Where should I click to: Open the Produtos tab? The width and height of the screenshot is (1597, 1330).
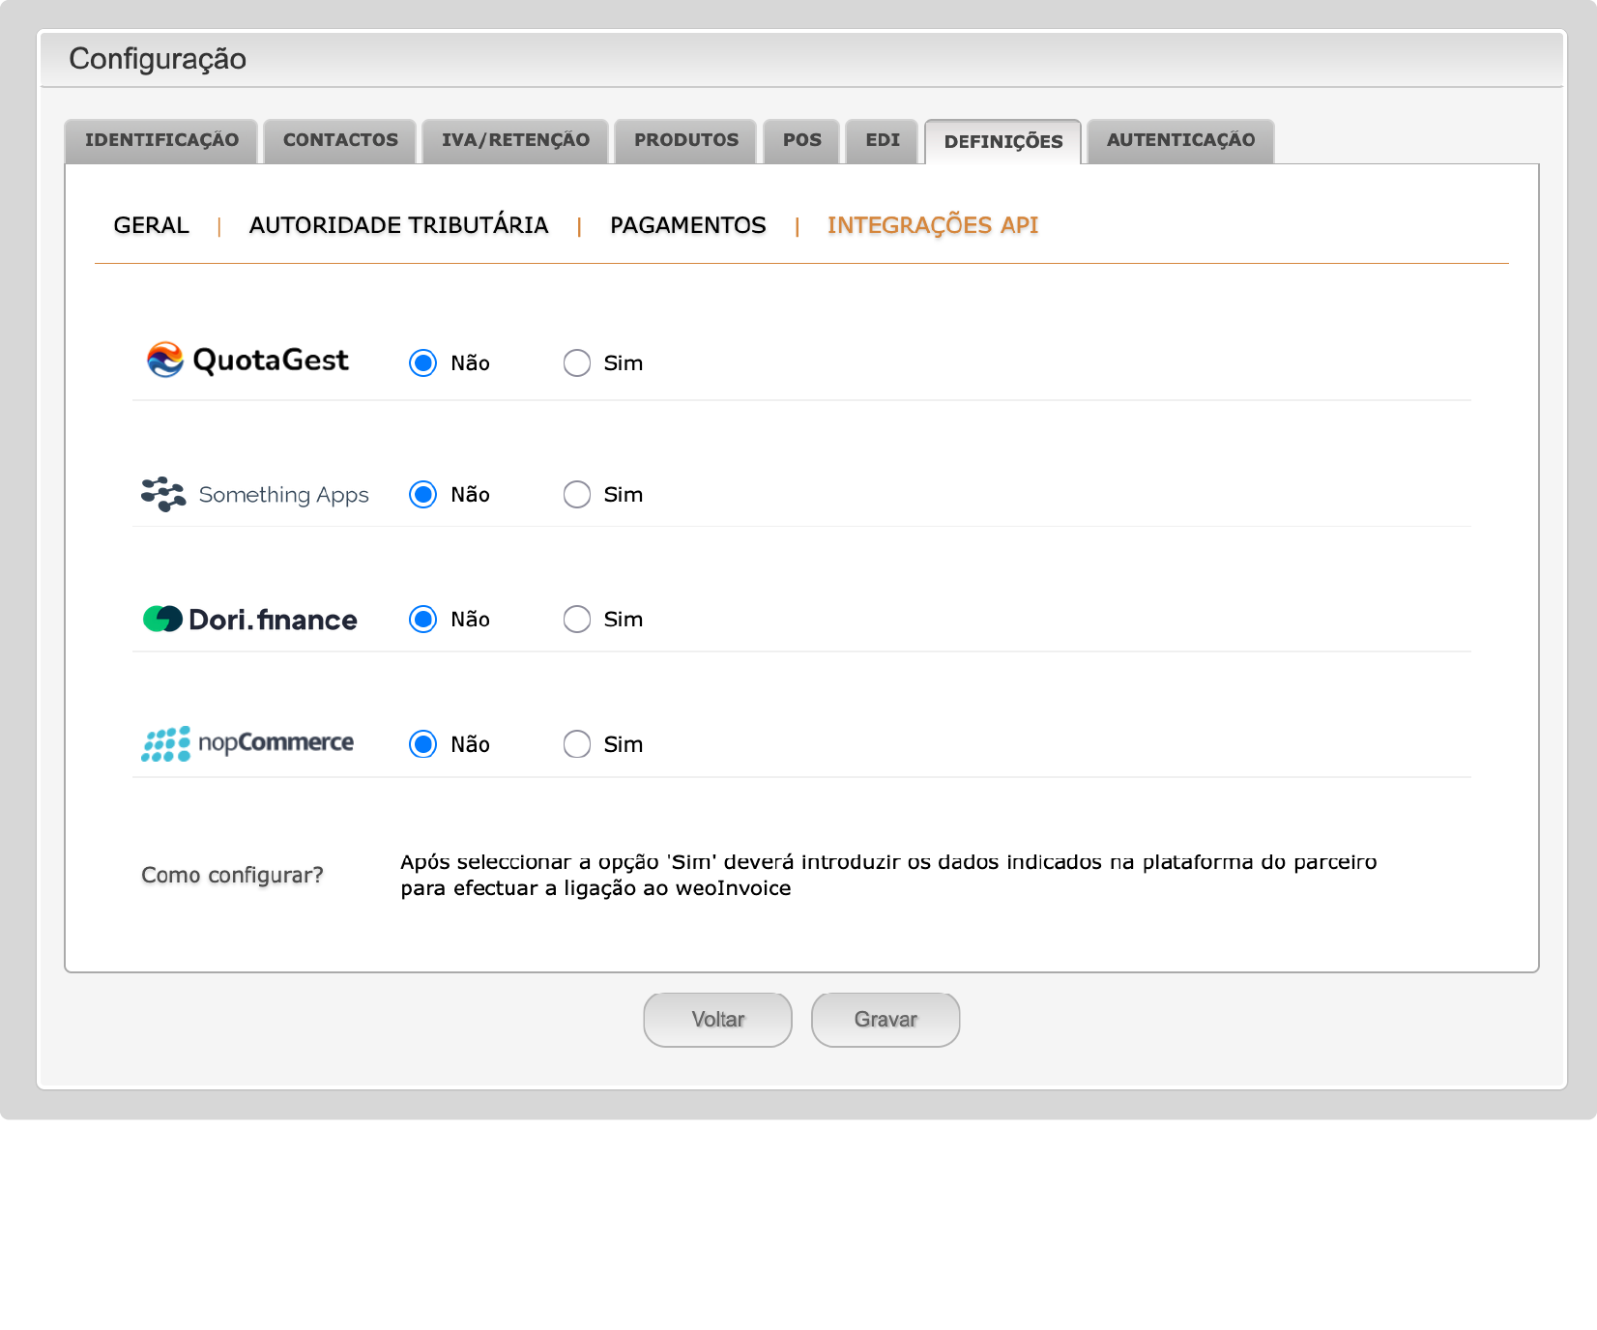click(x=686, y=141)
